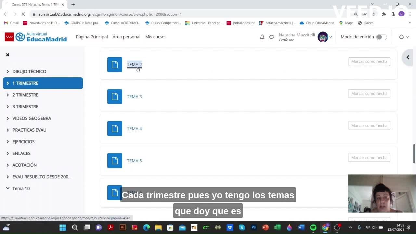This screenshot has height=234, width=416.
Task: Open the messages speech bubble icon
Action: (x=272, y=37)
